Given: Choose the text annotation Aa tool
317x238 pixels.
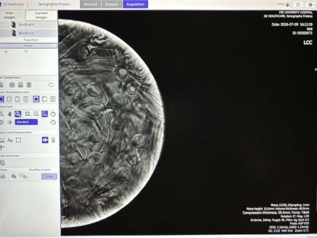Looking at the screenshot, I should point(10,140).
